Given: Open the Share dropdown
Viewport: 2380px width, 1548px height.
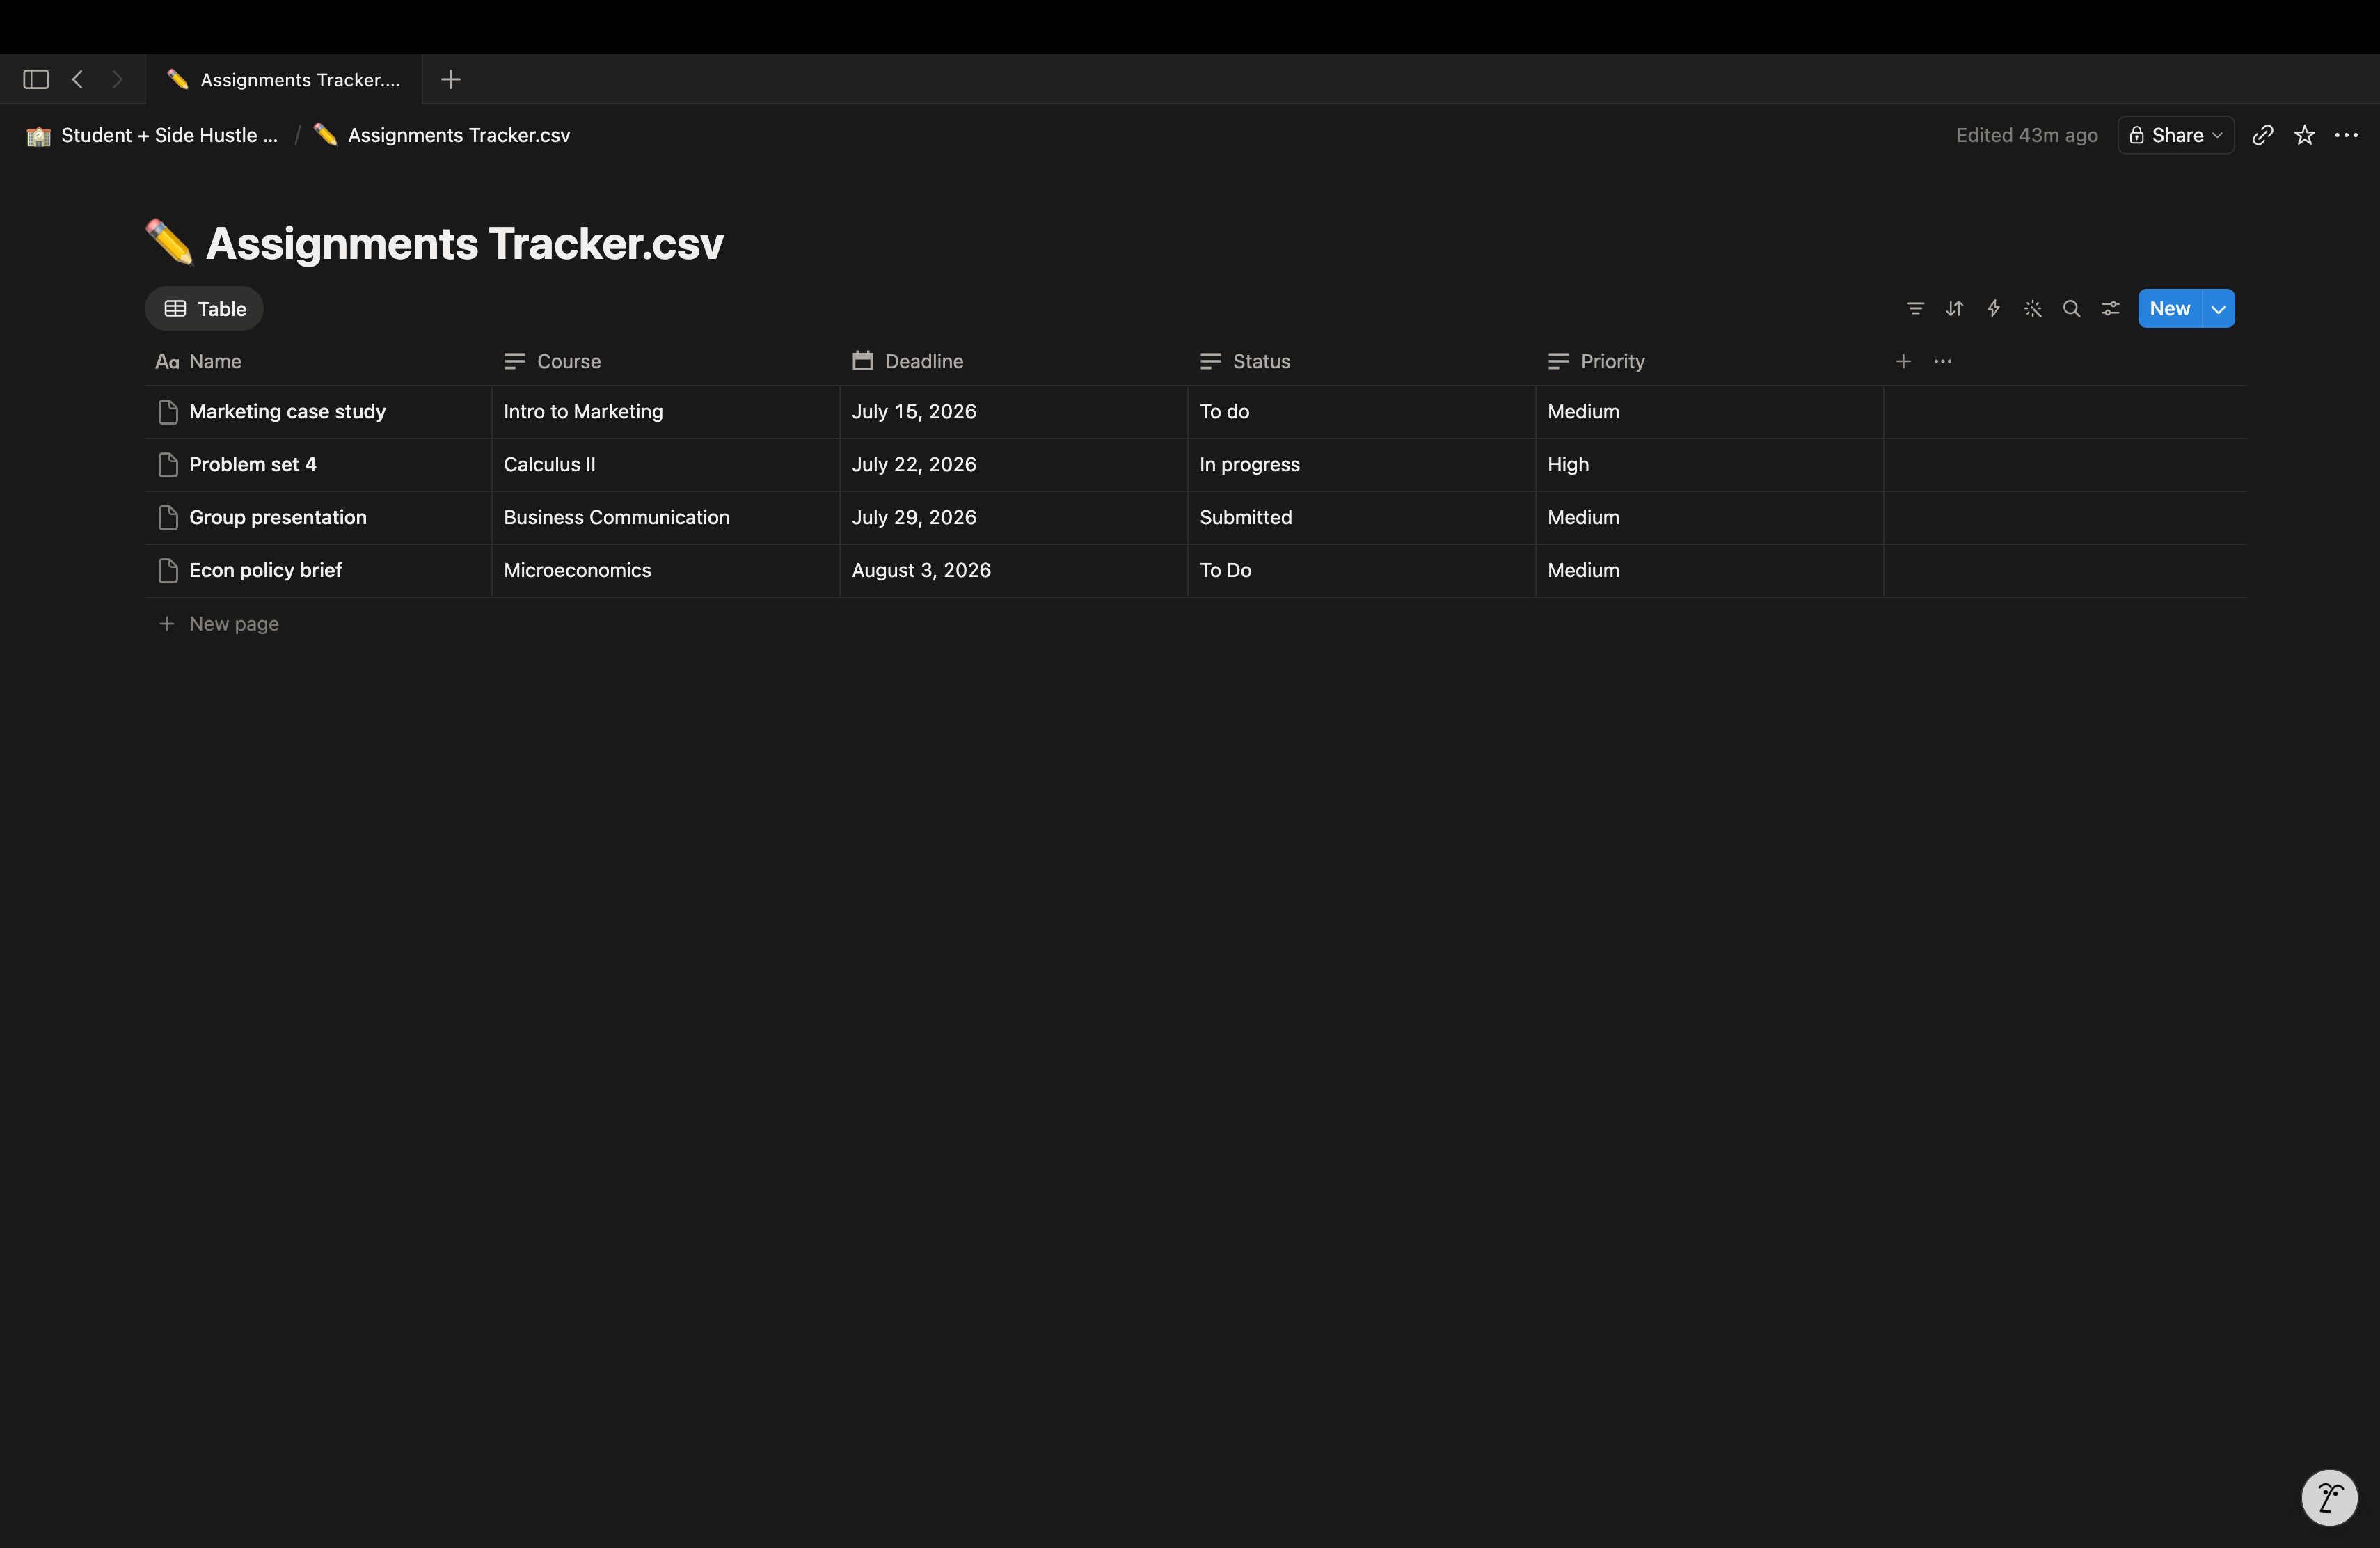Looking at the screenshot, I should pyautogui.click(x=2175, y=135).
